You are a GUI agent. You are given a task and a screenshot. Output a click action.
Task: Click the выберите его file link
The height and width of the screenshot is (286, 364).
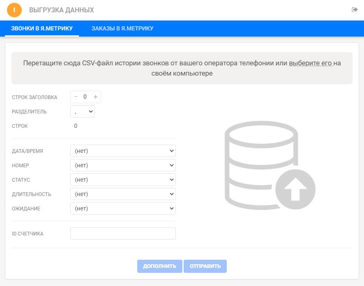point(310,63)
